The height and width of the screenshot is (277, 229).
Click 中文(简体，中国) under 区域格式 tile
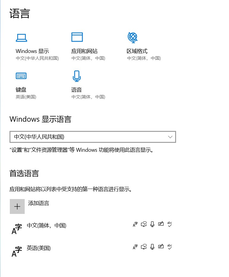click(x=144, y=58)
